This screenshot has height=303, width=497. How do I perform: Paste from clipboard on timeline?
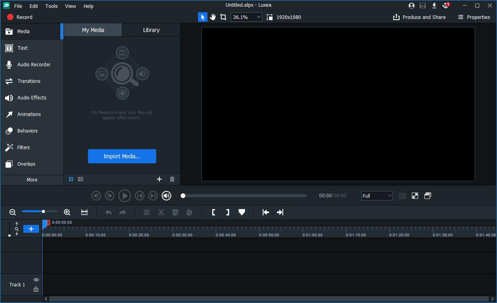189,212
